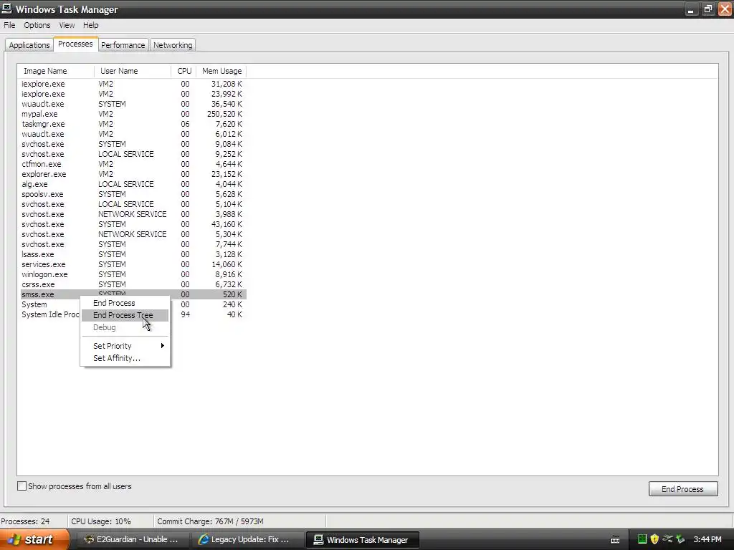Image resolution: width=734 pixels, height=550 pixels.
Task: Select the lsass.exe process row
Action: [x=133, y=254]
